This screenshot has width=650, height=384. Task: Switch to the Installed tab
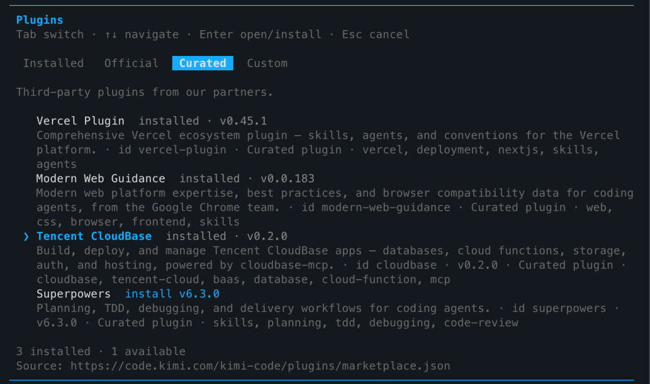pyautogui.click(x=53, y=63)
